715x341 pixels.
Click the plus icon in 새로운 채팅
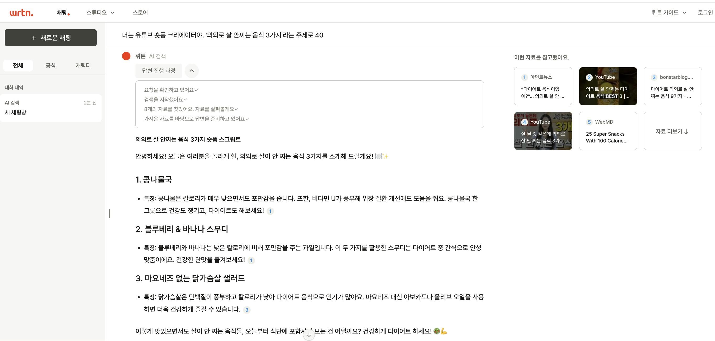tap(34, 38)
